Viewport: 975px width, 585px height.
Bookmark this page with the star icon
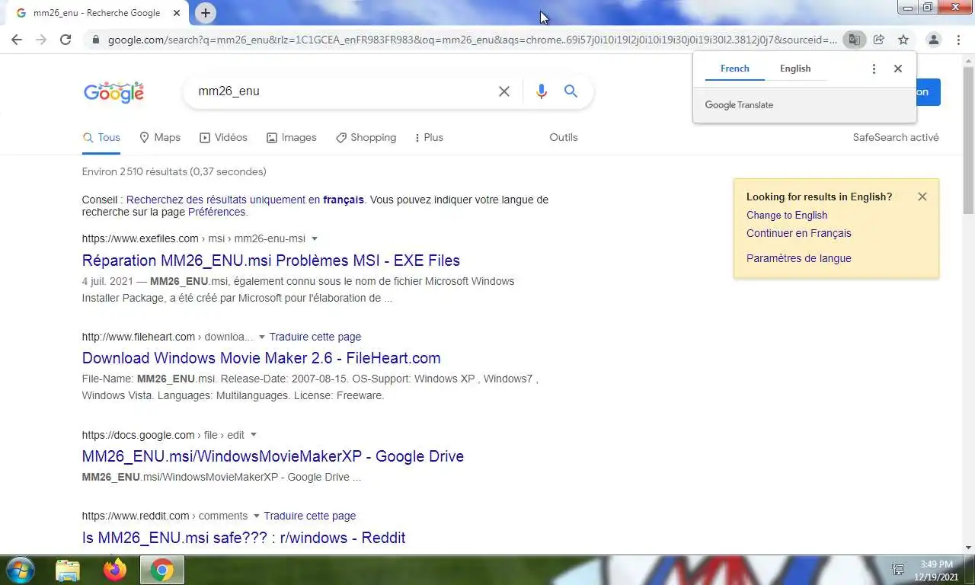[x=903, y=40]
